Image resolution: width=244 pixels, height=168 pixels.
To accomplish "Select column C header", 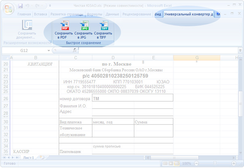I will (x=76, y=58).
